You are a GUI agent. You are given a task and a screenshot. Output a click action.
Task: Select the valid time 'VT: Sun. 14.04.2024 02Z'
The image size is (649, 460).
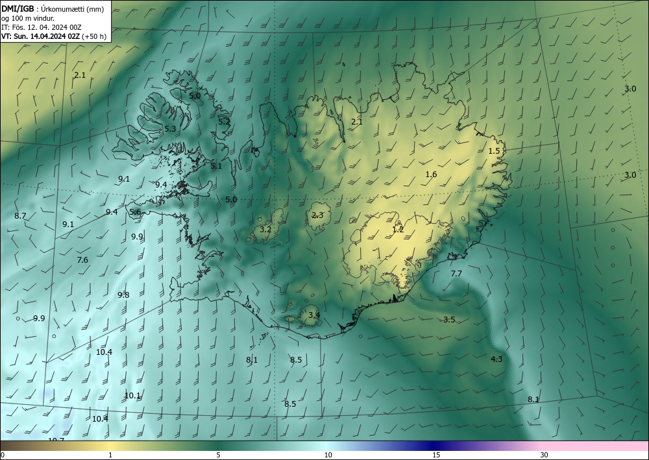40,36
